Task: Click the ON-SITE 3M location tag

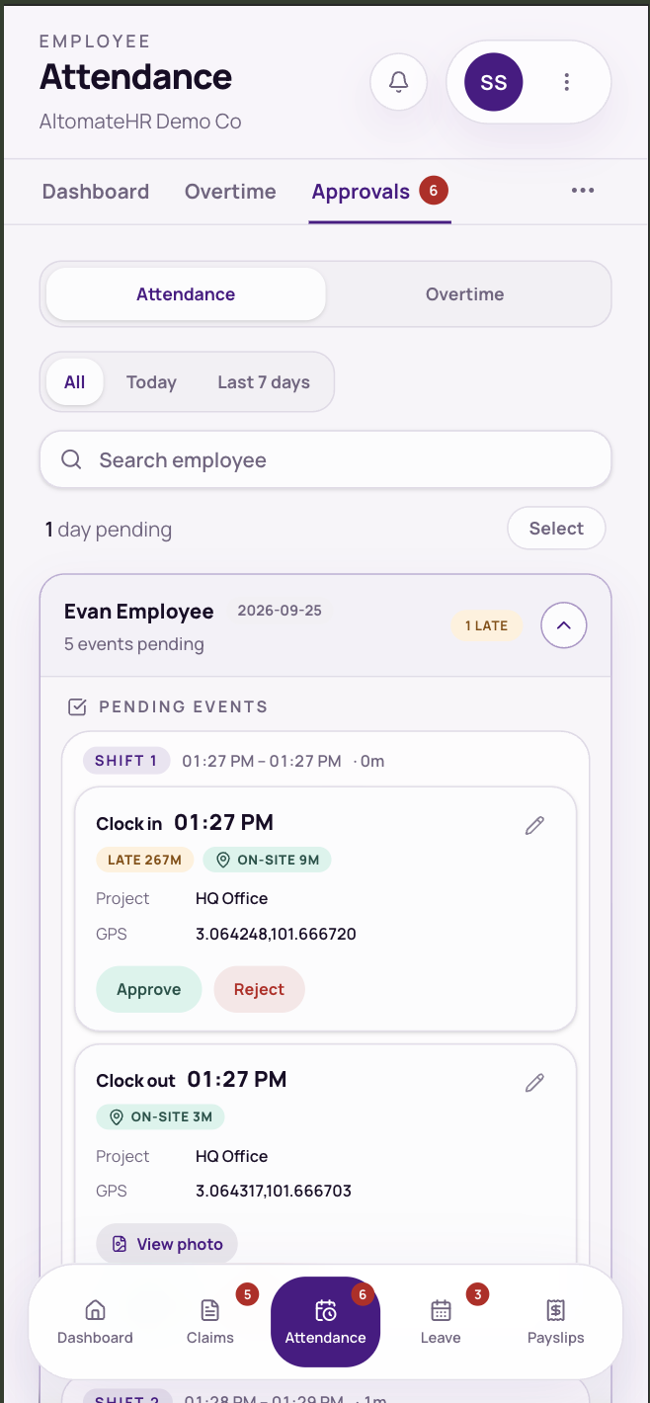Action: (x=161, y=1117)
